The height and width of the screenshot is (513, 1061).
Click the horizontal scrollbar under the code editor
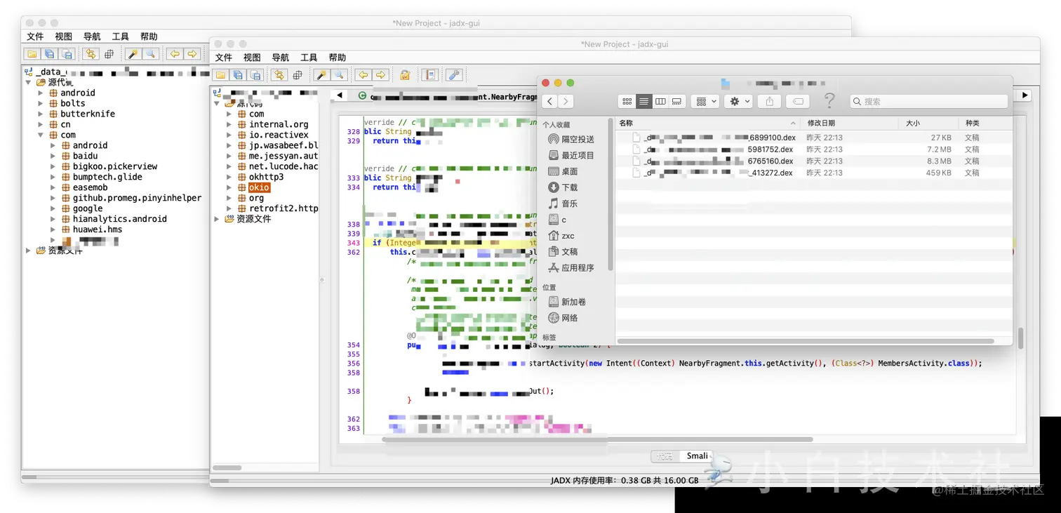[x=597, y=439]
